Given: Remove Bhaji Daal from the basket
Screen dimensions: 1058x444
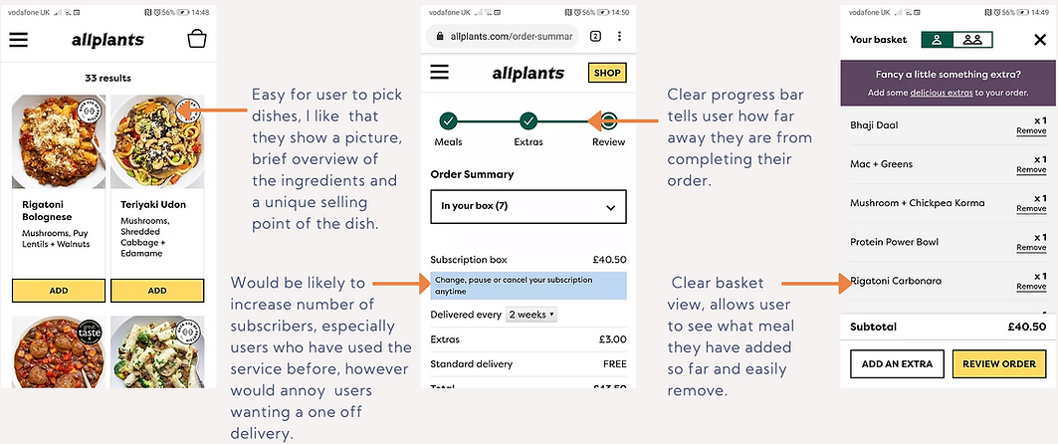Looking at the screenshot, I should click(1031, 130).
